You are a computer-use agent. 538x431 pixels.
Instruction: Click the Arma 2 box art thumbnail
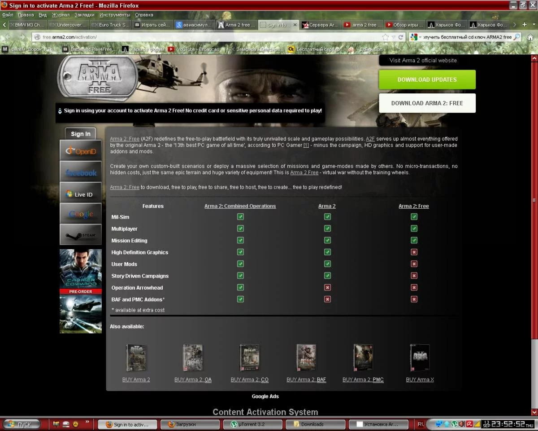tap(136, 358)
